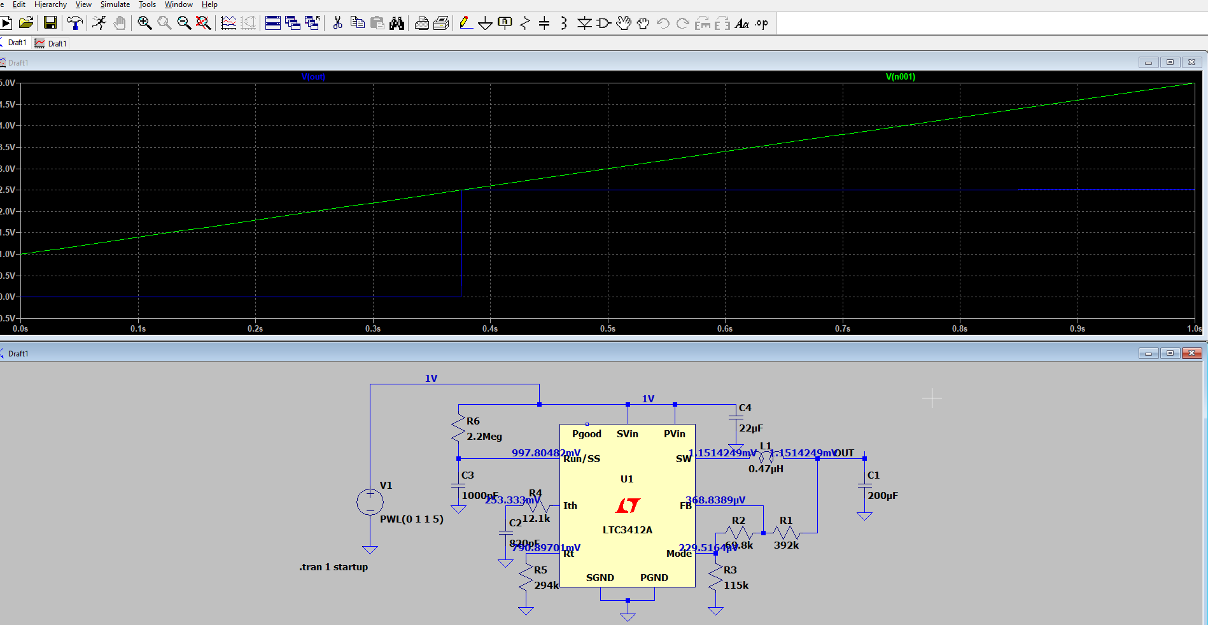Zoom to fit with the crossed magnifier icon
1208x625 pixels.
coord(204,24)
